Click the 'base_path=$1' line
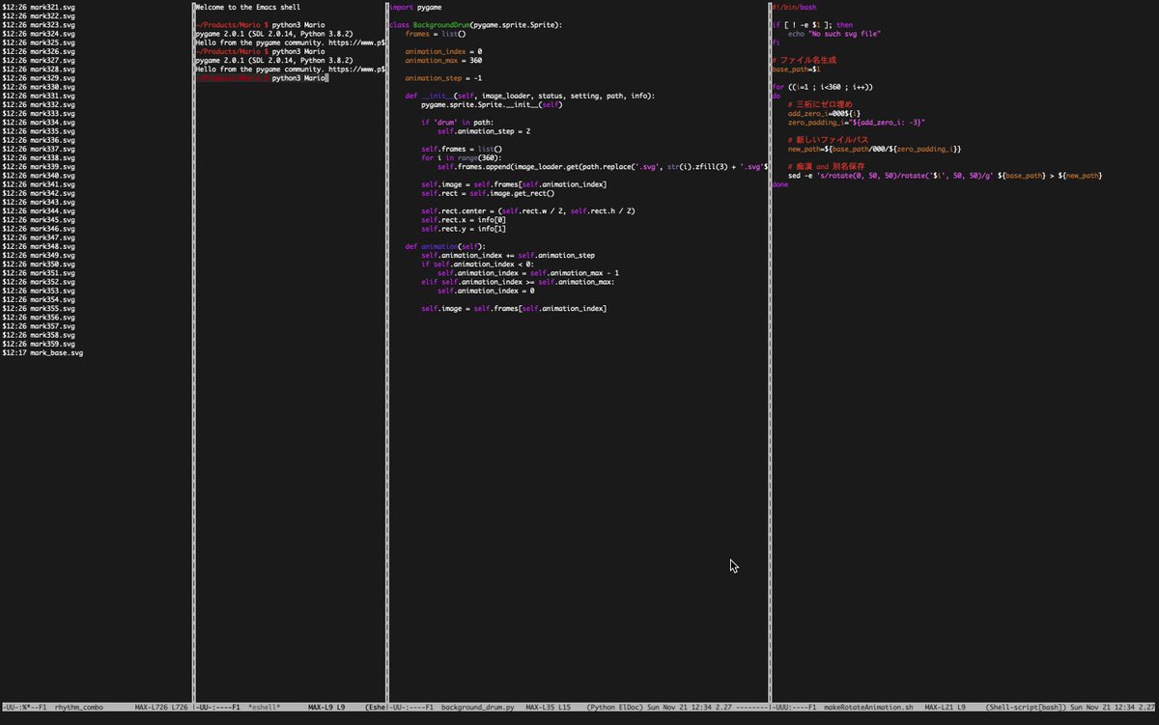 pyautogui.click(x=797, y=70)
